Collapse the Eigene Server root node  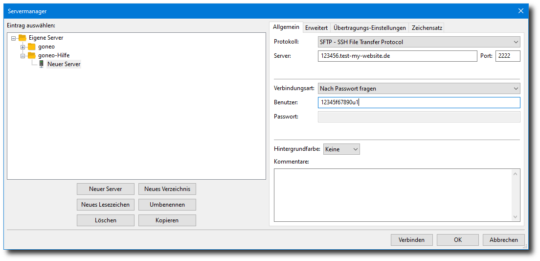click(x=13, y=38)
